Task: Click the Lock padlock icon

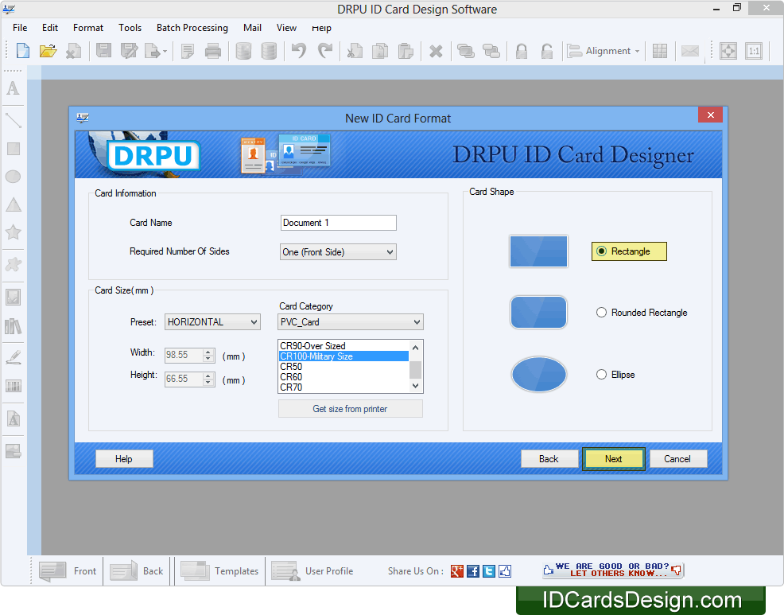Action: point(522,51)
